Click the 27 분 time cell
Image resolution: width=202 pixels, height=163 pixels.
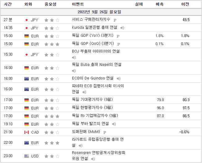click(8, 20)
